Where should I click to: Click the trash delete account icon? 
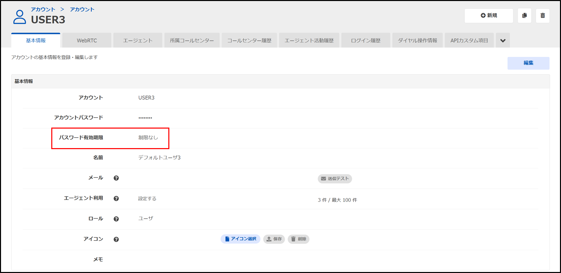click(x=542, y=15)
